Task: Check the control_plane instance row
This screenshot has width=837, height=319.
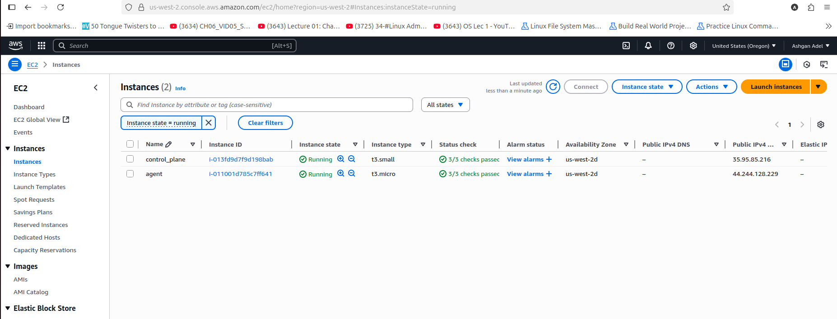Action: click(x=130, y=159)
